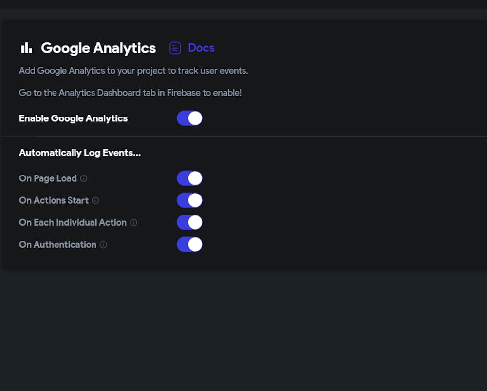Viewport: 487px width, 391px height.
Task: Click the Google Analytics bar chart icon
Action: pyautogui.click(x=26, y=48)
